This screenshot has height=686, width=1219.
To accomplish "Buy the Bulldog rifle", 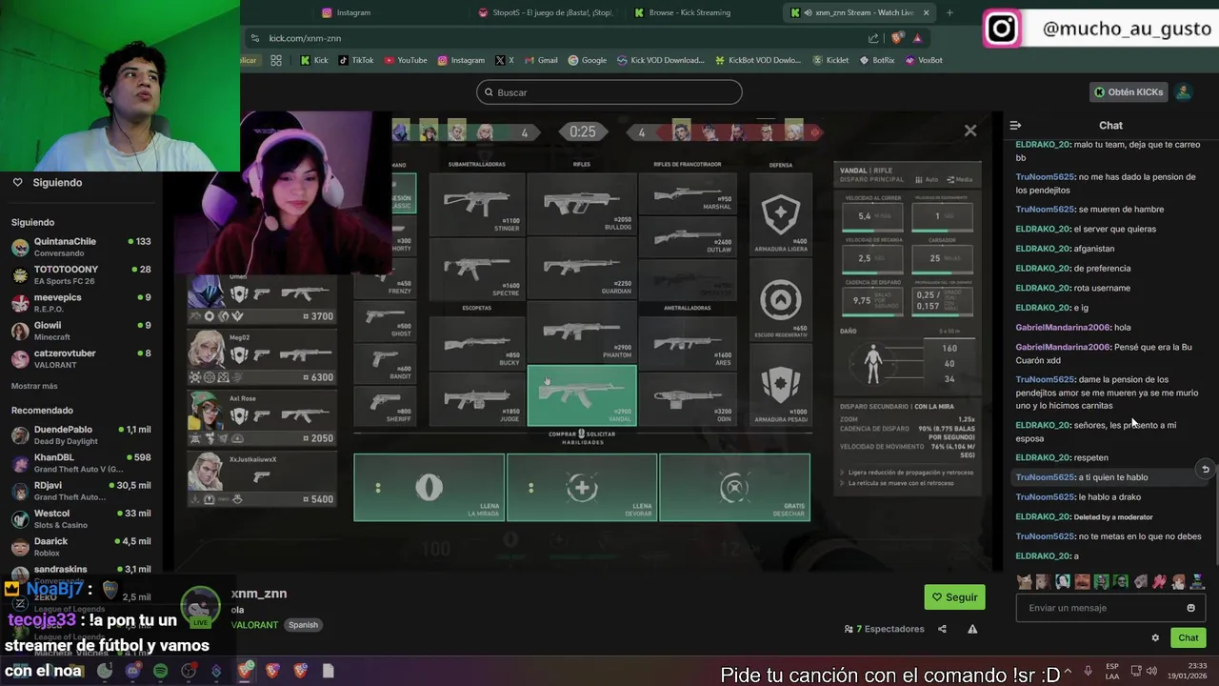I will [x=581, y=204].
